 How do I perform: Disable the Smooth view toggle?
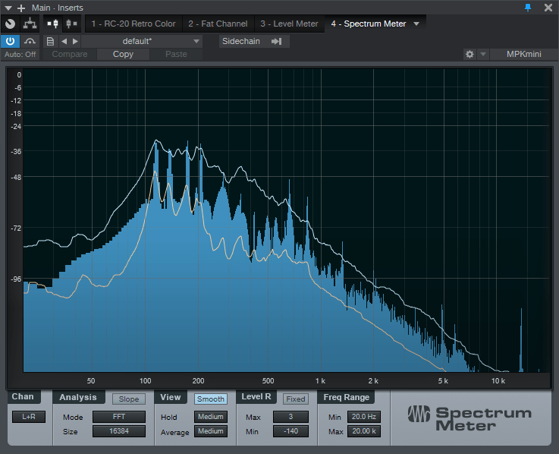click(x=210, y=399)
